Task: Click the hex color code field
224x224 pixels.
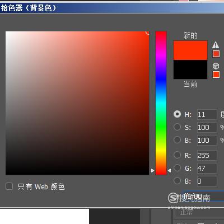Action: click(203, 196)
